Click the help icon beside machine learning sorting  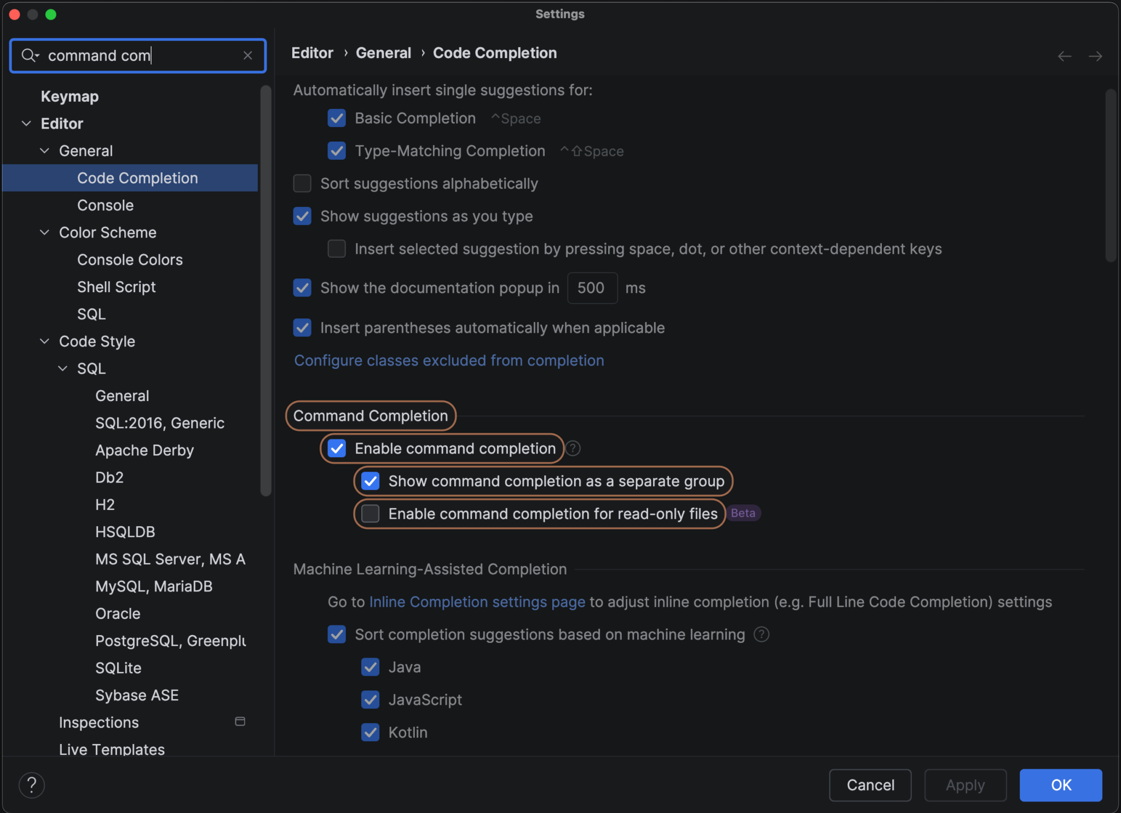pyautogui.click(x=761, y=634)
